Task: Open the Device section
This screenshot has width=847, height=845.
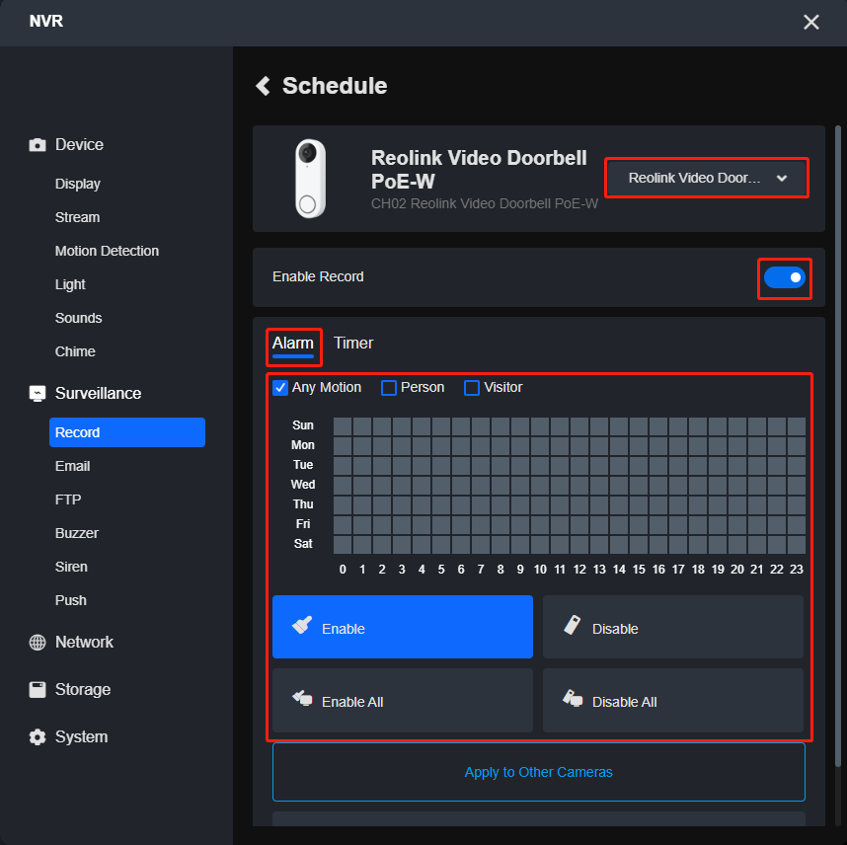Action: [79, 145]
